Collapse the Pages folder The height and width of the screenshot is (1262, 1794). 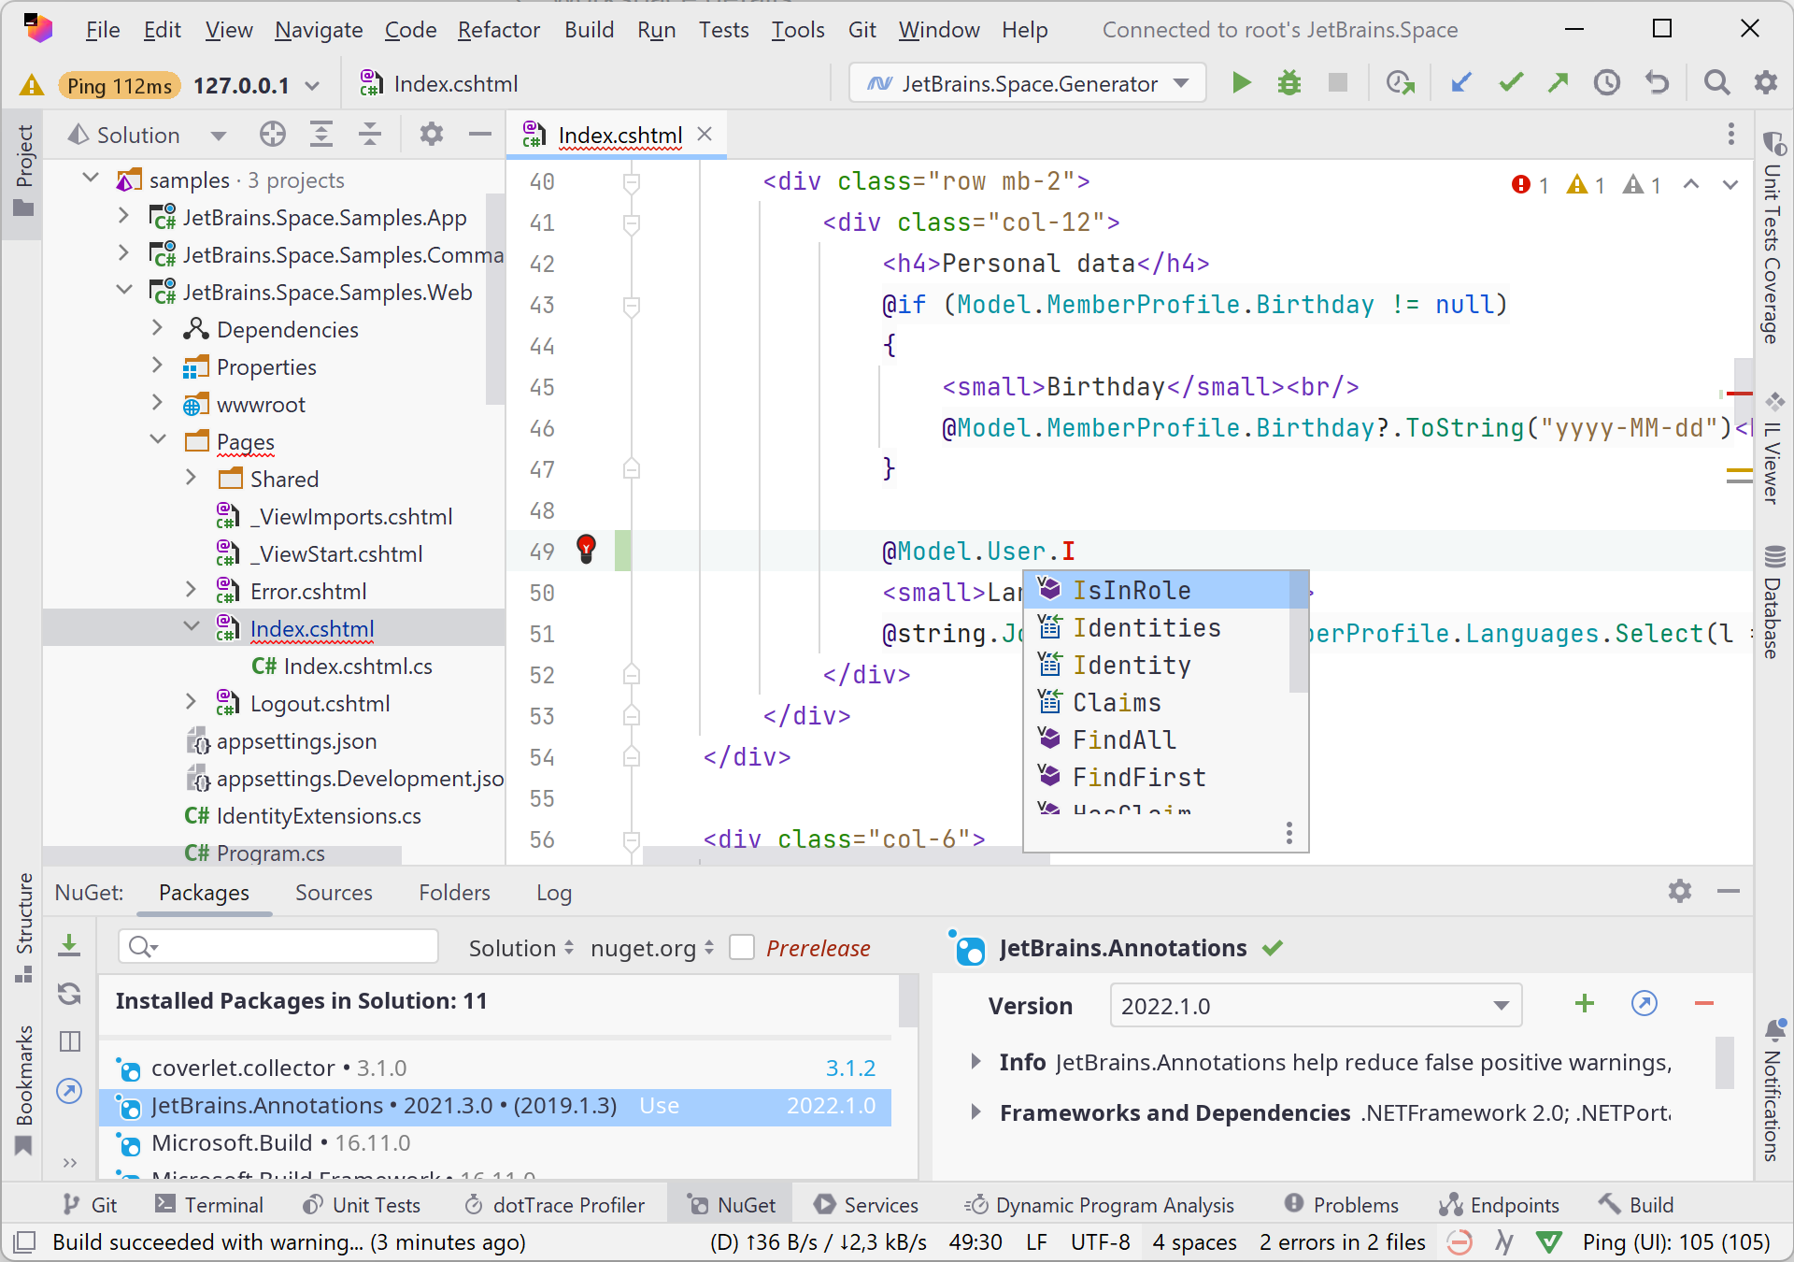pos(157,439)
